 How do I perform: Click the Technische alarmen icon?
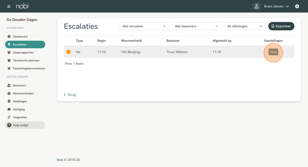pyautogui.click(x=9, y=60)
